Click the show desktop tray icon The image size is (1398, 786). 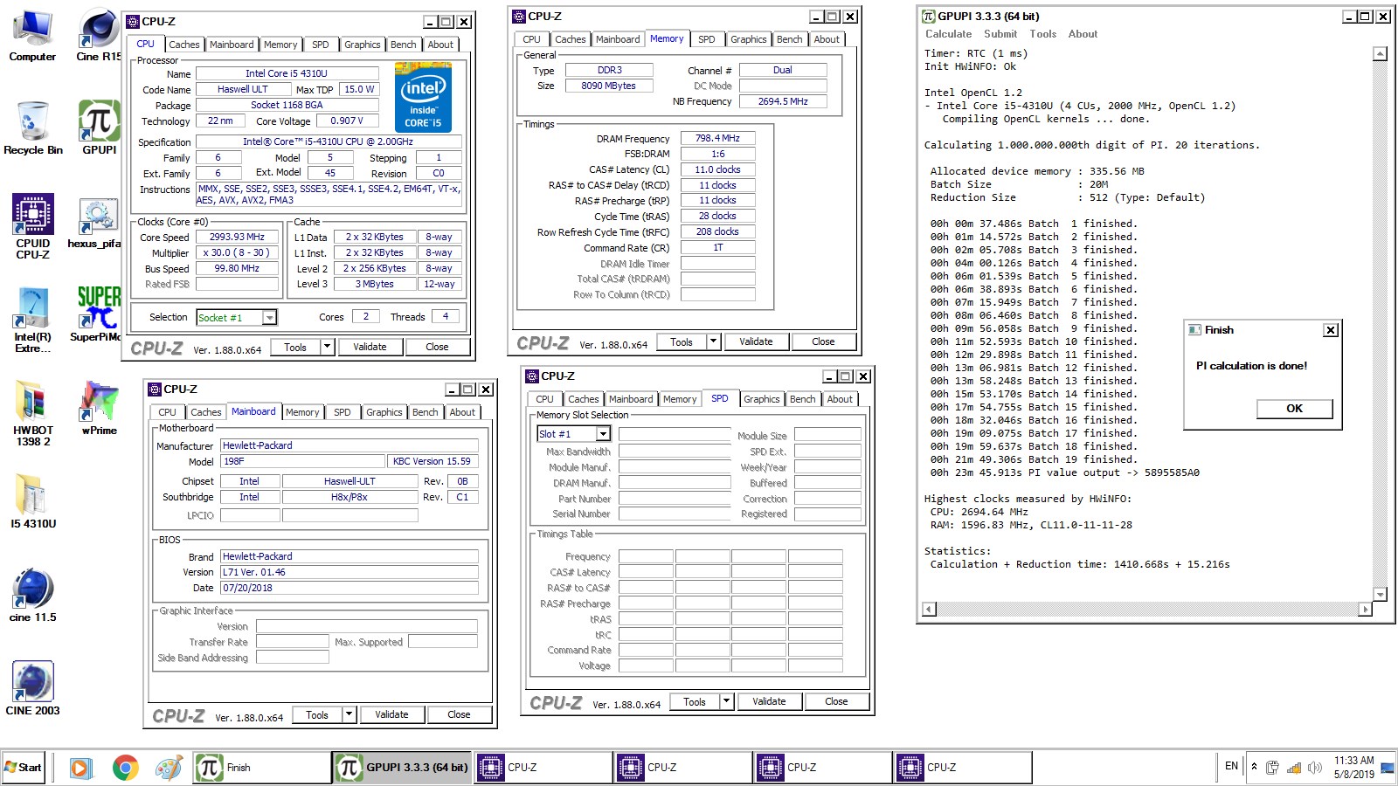coord(1388,768)
